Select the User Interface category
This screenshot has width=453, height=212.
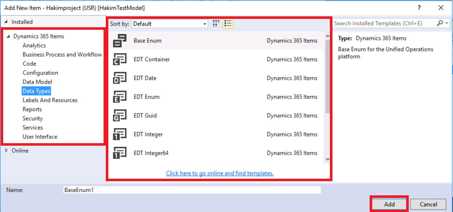(x=40, y=137)
